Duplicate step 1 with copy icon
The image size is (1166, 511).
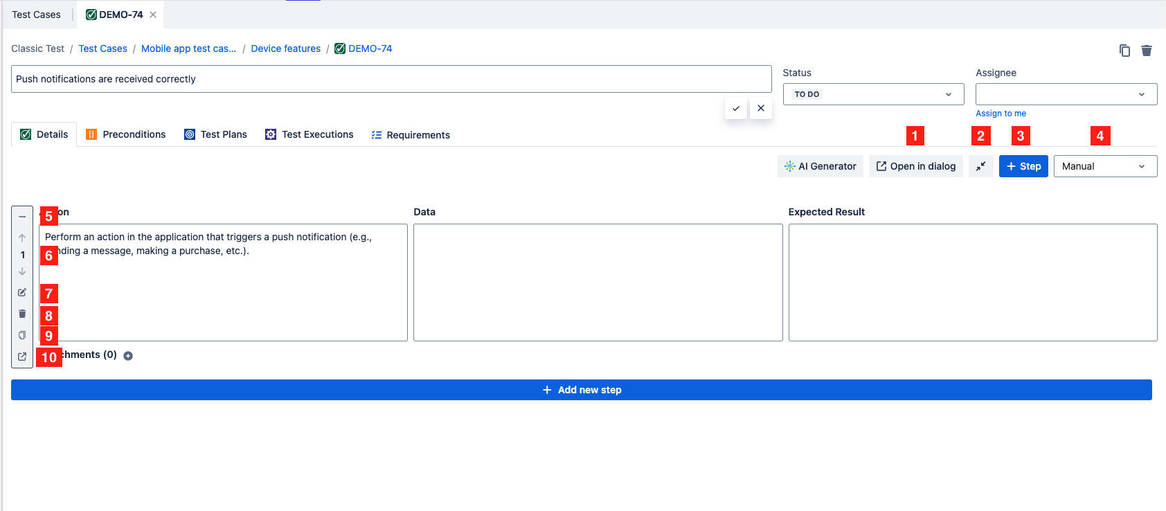click(x=22, y=335)
